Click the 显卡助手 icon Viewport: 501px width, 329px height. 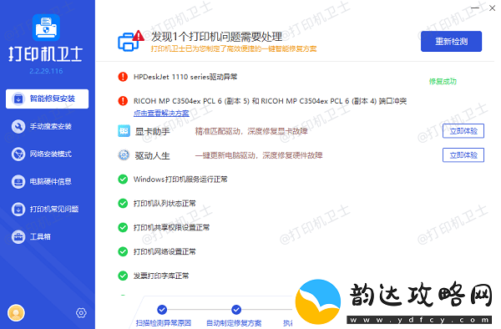coord(124,131)
